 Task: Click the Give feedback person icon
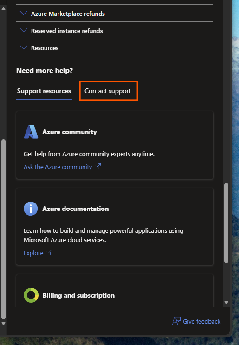coord(176,321)
